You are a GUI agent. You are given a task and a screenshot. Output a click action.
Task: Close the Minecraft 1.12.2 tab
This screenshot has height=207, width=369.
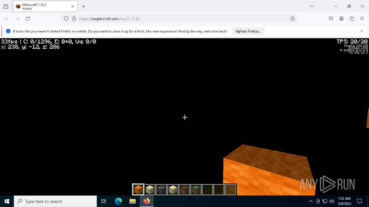point(73,6)
